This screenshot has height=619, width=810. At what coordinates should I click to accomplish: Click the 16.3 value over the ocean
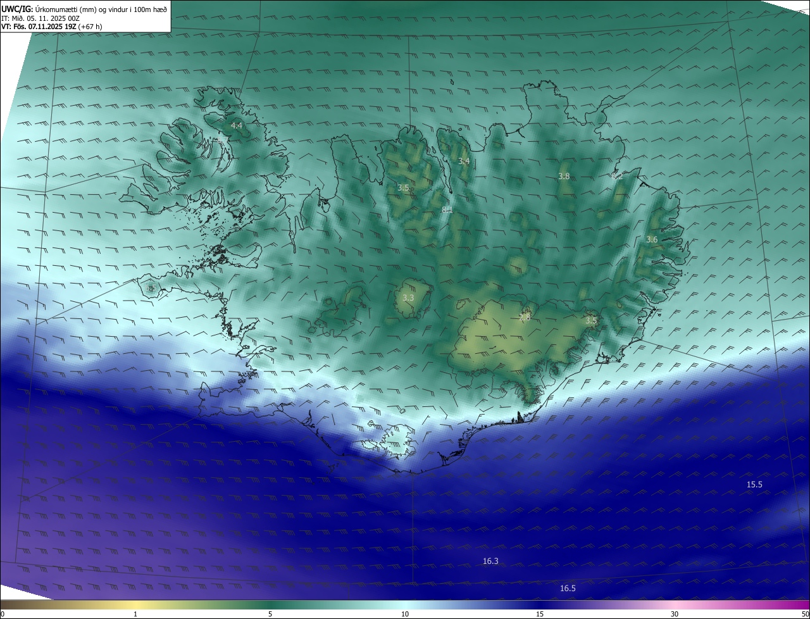click(x=490, y=561)
